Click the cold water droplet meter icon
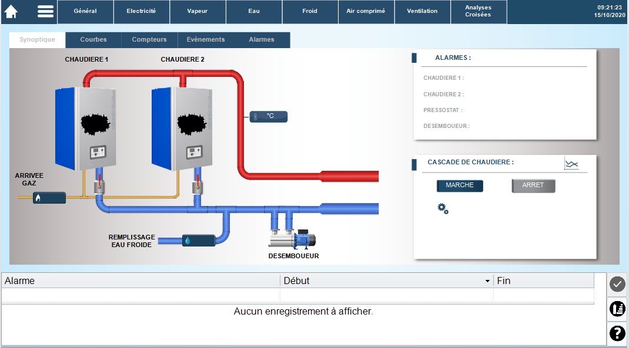The height and width of the screenshot is (348, 629). pyautogui.click(x=199, y=241)
